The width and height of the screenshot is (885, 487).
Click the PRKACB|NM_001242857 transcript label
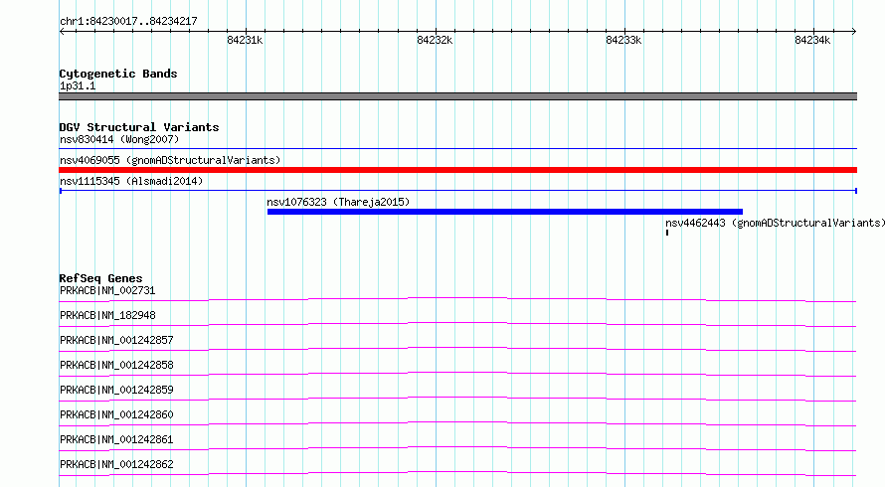pyautogui.click(x=116, y=340)
